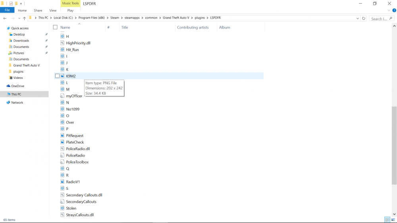Image resolution: width=397 pixels, height=223 pixels.
Task: Expand chevron after This PC in breadcrumb
Action: click(51, 18)
